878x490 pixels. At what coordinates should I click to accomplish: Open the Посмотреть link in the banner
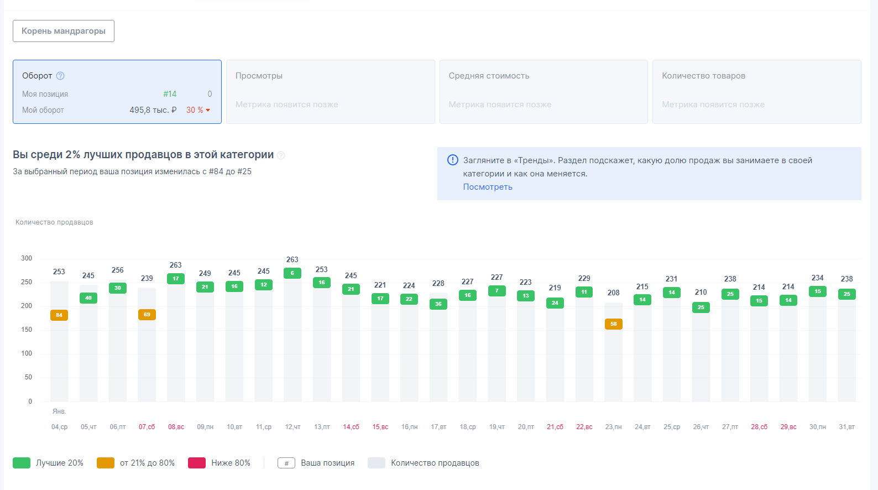click(488, 187)
